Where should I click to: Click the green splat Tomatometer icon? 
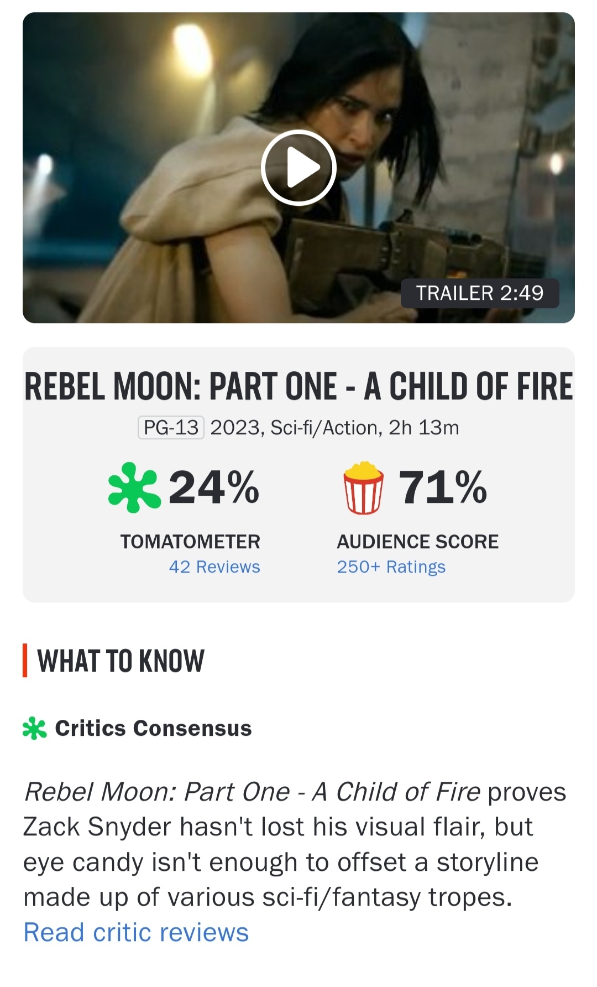pyautogui.click(x=134, y=487)
